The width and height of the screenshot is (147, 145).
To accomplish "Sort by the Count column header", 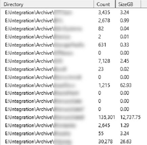I will pos(104,4).
